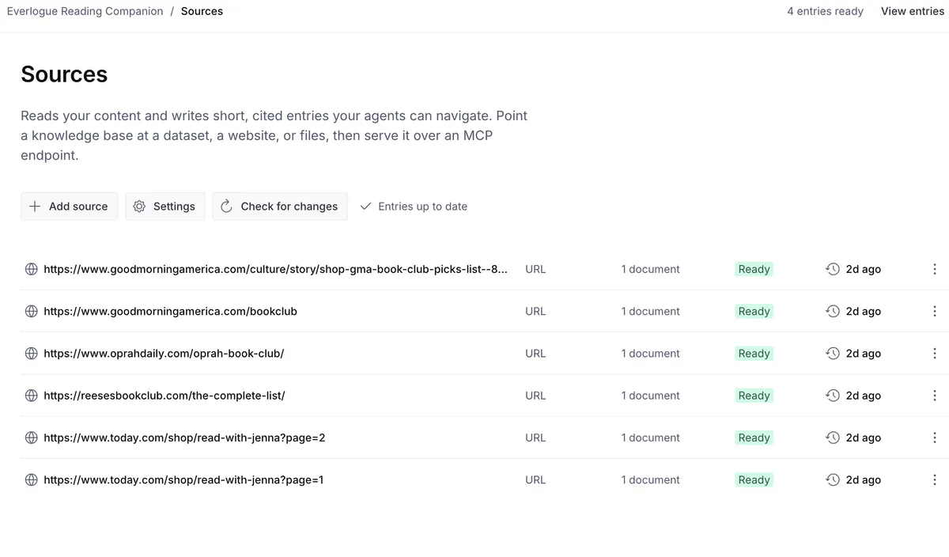
Task: Go to Everlogue Reading Companion breadcrumb
Action: [85, 11]
